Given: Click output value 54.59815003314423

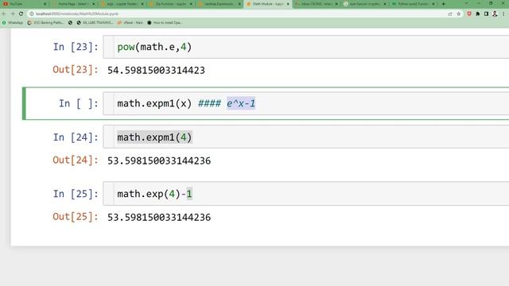Looking at the screenshot, I should (x=156, y=71).
